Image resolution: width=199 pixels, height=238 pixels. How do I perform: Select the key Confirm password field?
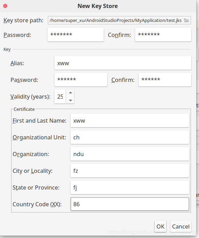[x=165, y=80]
